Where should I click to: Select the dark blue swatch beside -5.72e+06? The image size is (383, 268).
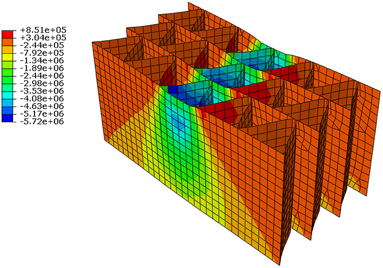pos(7,118)
